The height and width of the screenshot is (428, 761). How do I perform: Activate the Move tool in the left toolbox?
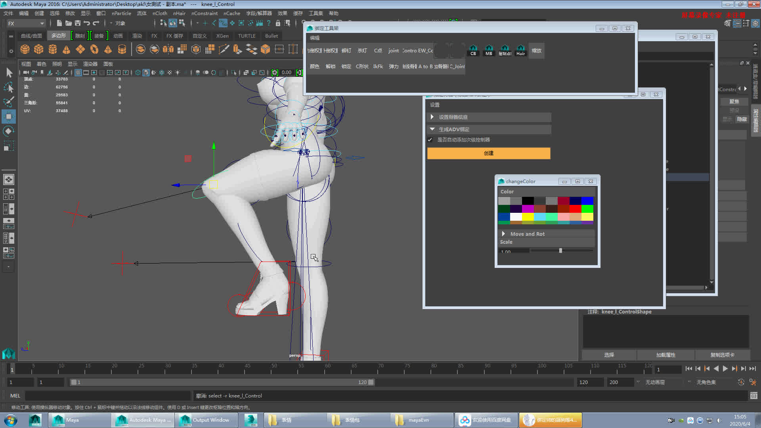(9, 117)
